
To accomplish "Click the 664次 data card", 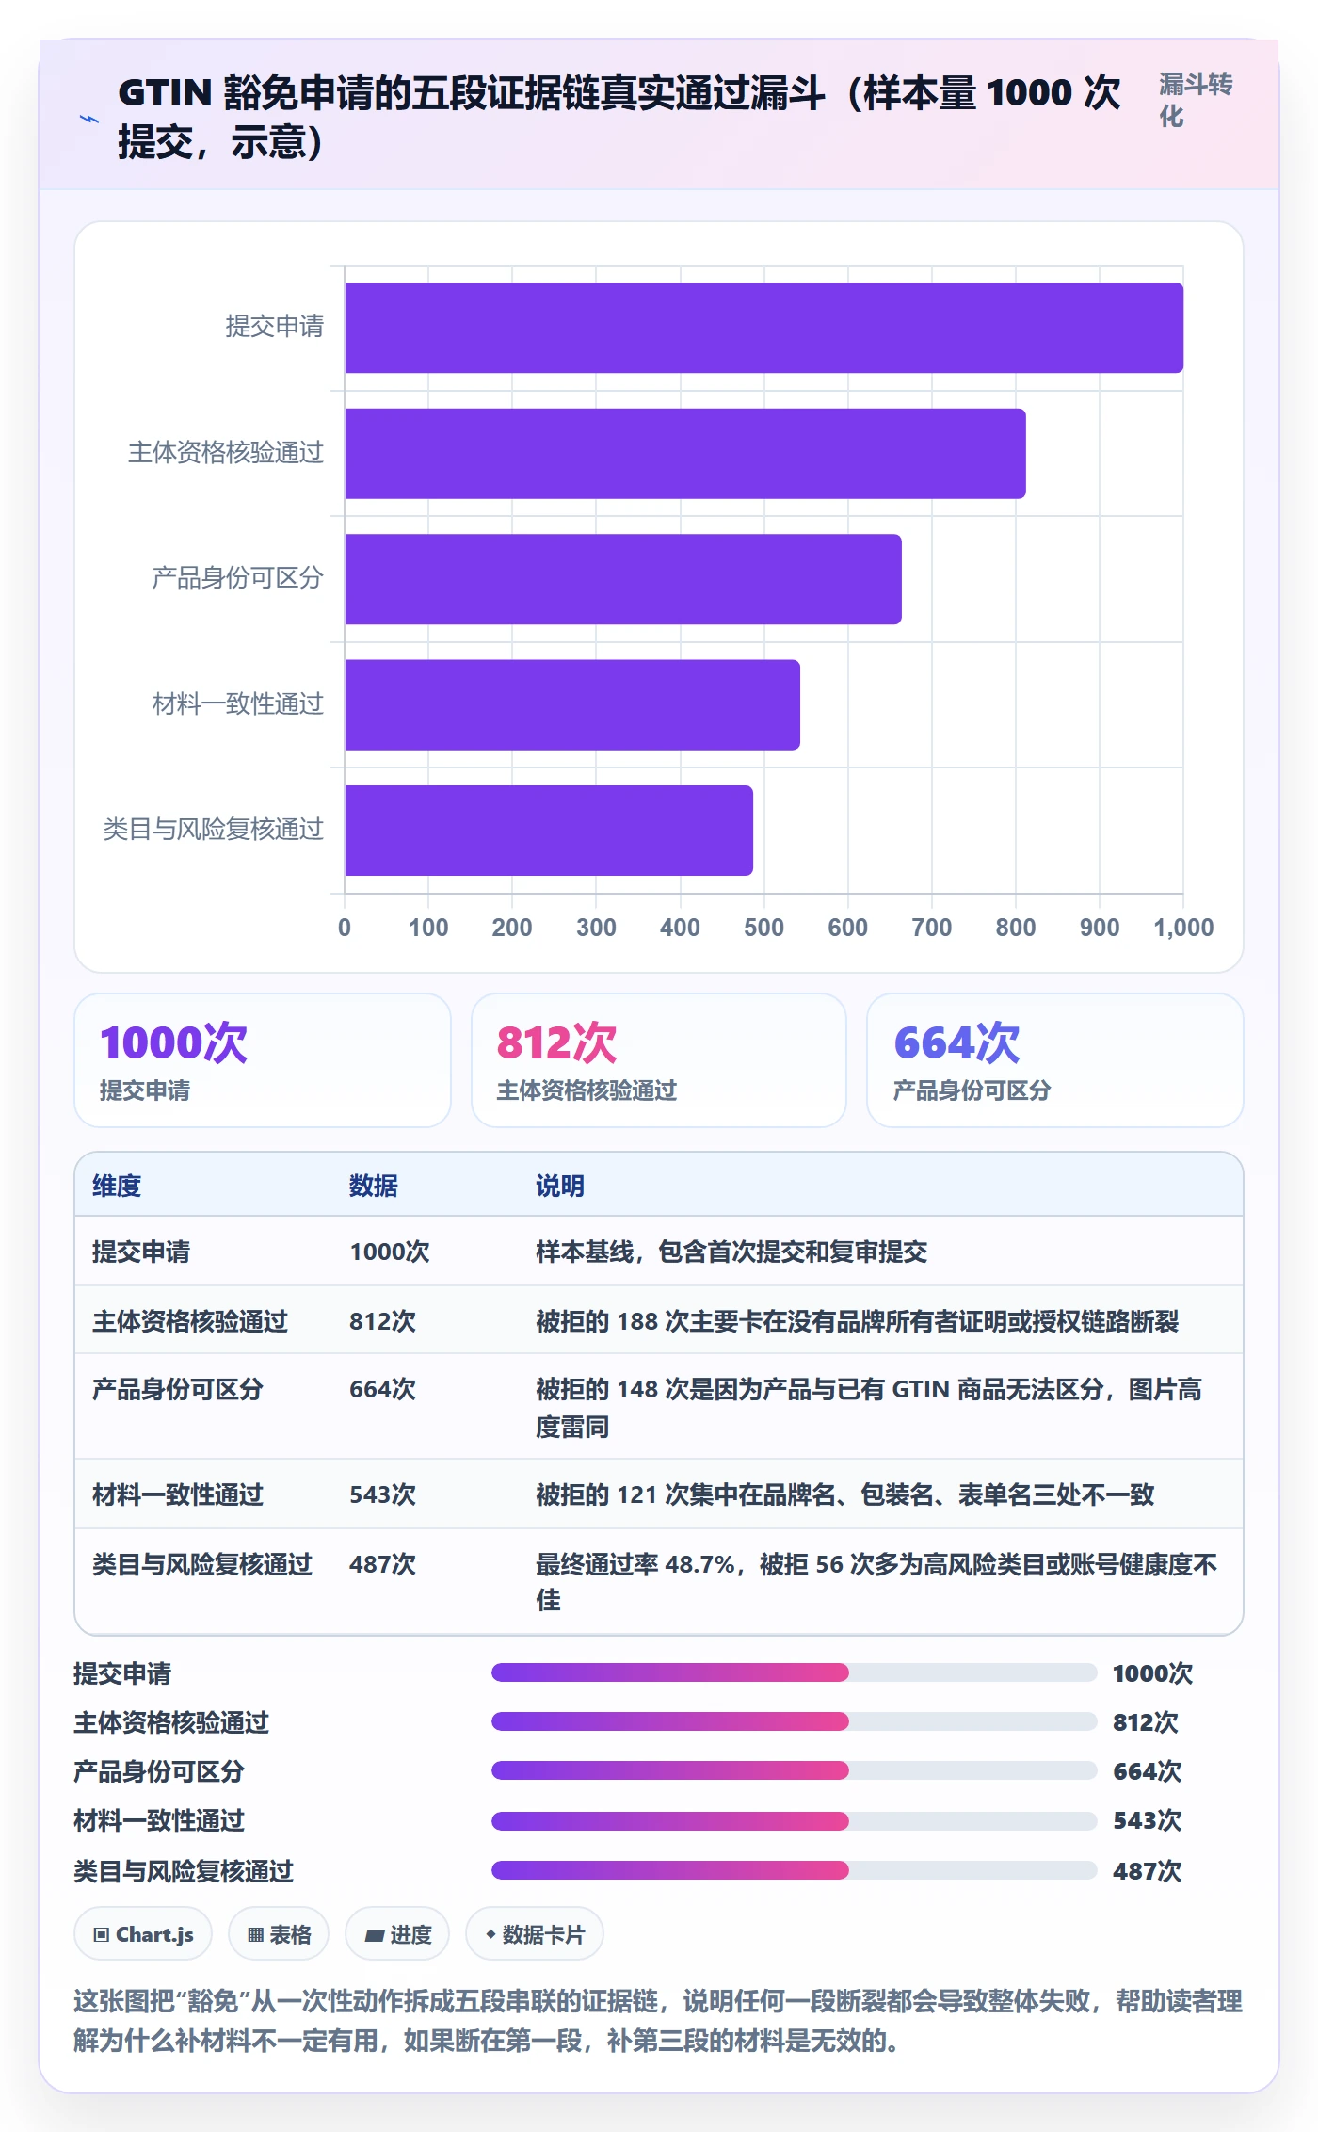I will pyautogui.click(x=1055, y=1060).
